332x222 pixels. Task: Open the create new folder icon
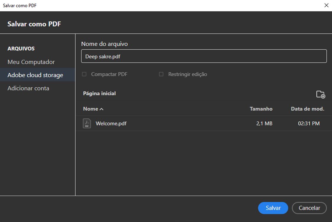click(321, 94)
